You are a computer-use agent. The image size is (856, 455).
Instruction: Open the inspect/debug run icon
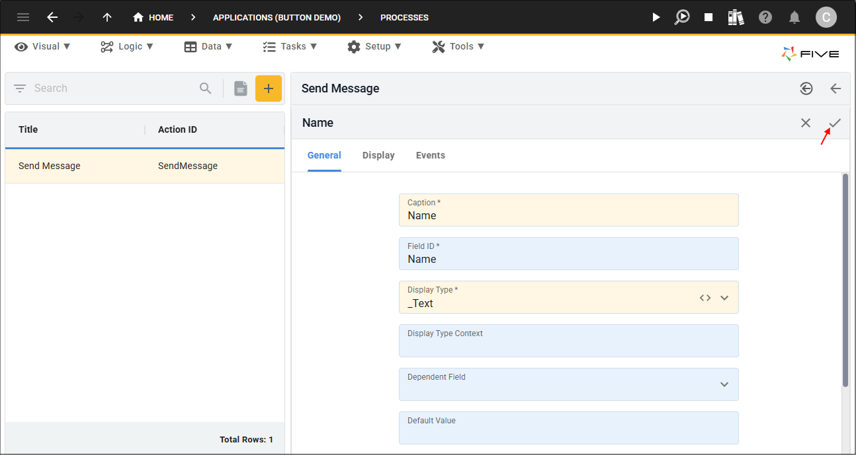pyautogui.click(x=682, y=17)
